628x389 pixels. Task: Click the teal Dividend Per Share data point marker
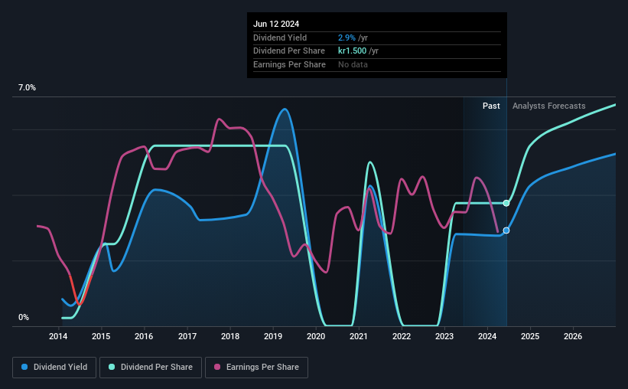(506, 204)
